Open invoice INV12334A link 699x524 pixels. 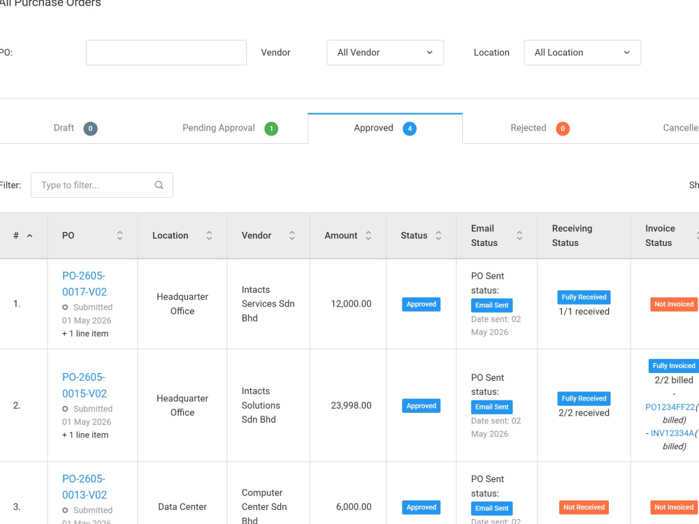tap(672, 433)
